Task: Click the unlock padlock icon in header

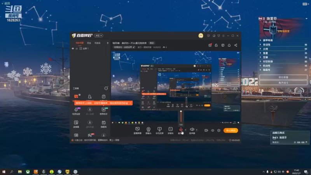Action: pyautogui.click(x=216, y=45)
